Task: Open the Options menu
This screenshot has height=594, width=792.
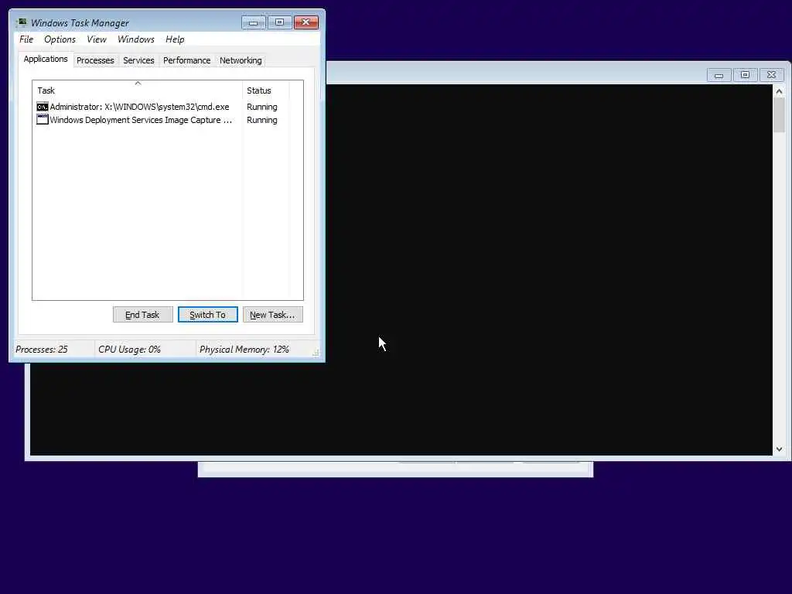Action: 60,39
